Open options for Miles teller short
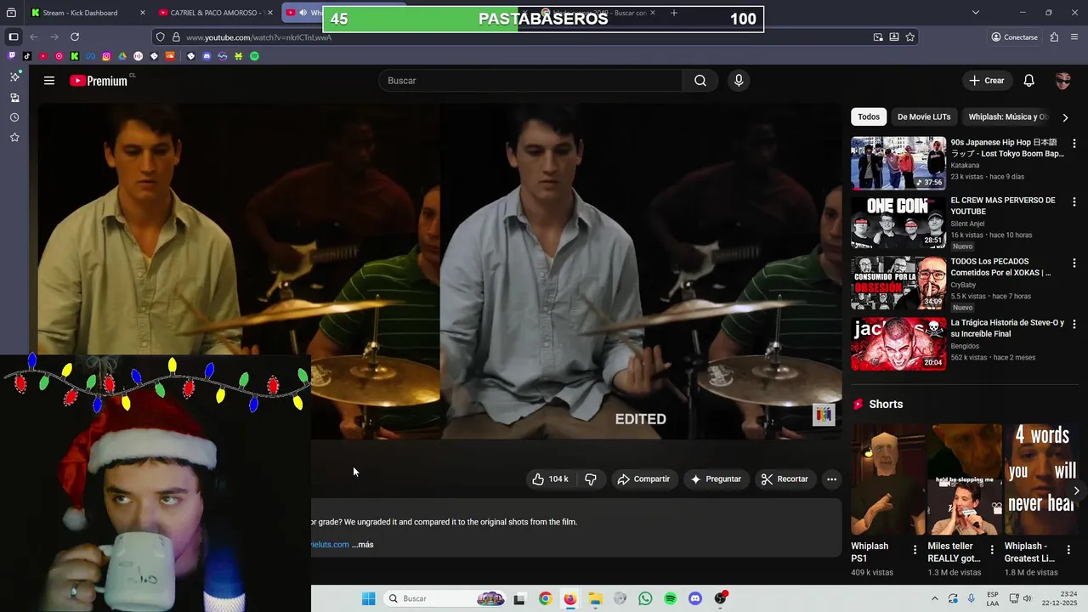1088x612 pixels. coord(992,550)
